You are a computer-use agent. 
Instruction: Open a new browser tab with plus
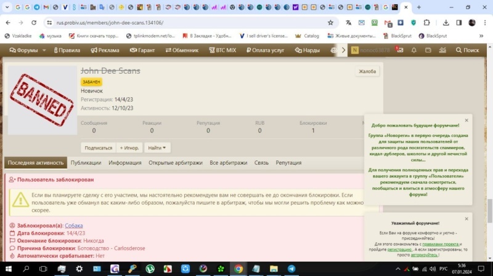pyautogui.click(x=419, y=7)
